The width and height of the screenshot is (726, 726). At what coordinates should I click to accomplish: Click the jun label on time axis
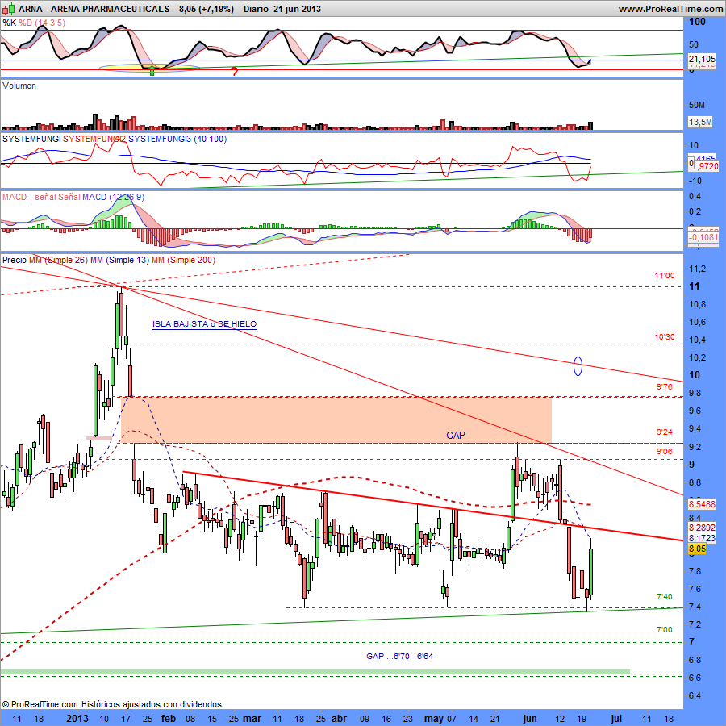click(x=530, y=720)
